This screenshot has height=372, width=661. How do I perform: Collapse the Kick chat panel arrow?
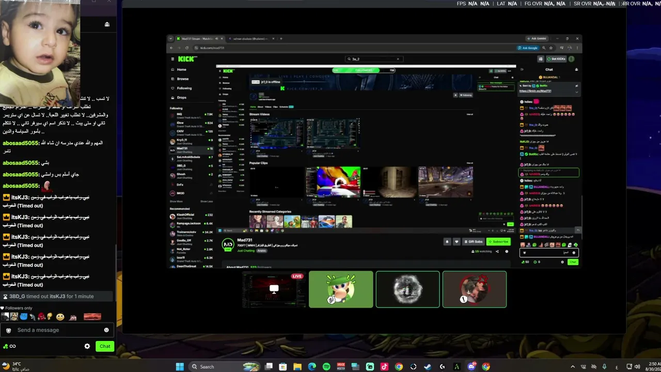[x=522, y=69]
